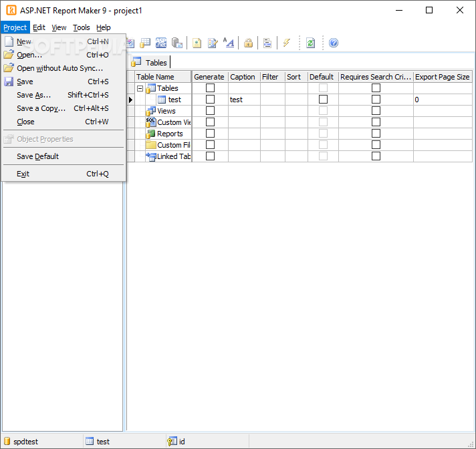
Task: Toggle Requires Search Criteria for test row
Action: point(376,99)
